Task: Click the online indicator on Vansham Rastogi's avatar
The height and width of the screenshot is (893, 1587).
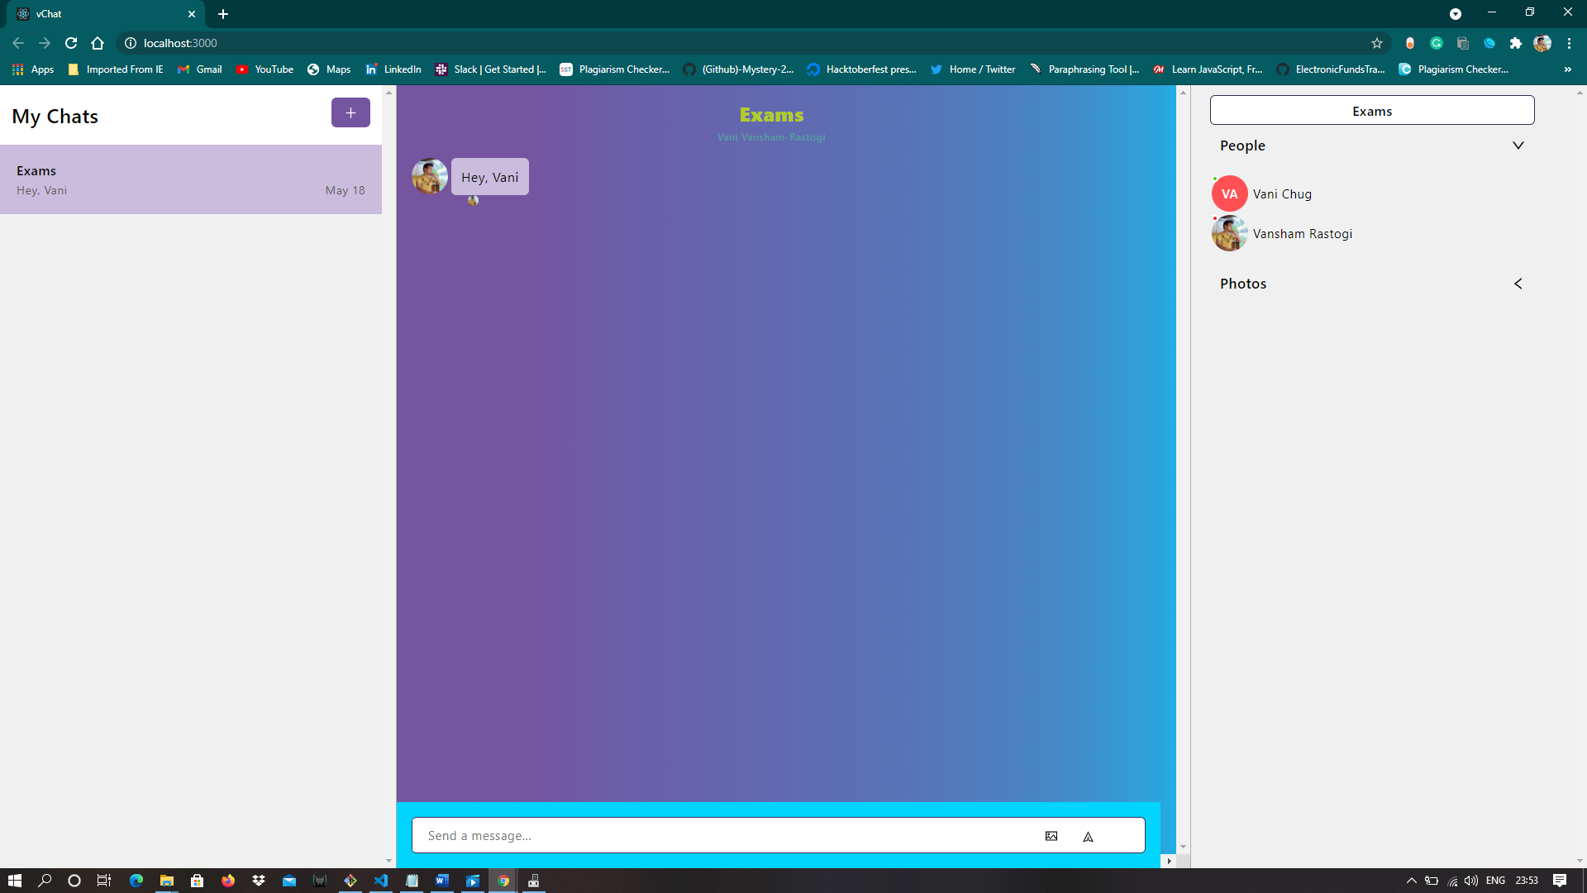Action: click(1215, 218)
